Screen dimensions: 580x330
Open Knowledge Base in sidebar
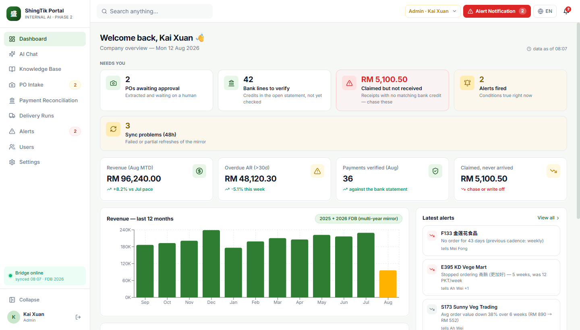[x=45, y=69]
